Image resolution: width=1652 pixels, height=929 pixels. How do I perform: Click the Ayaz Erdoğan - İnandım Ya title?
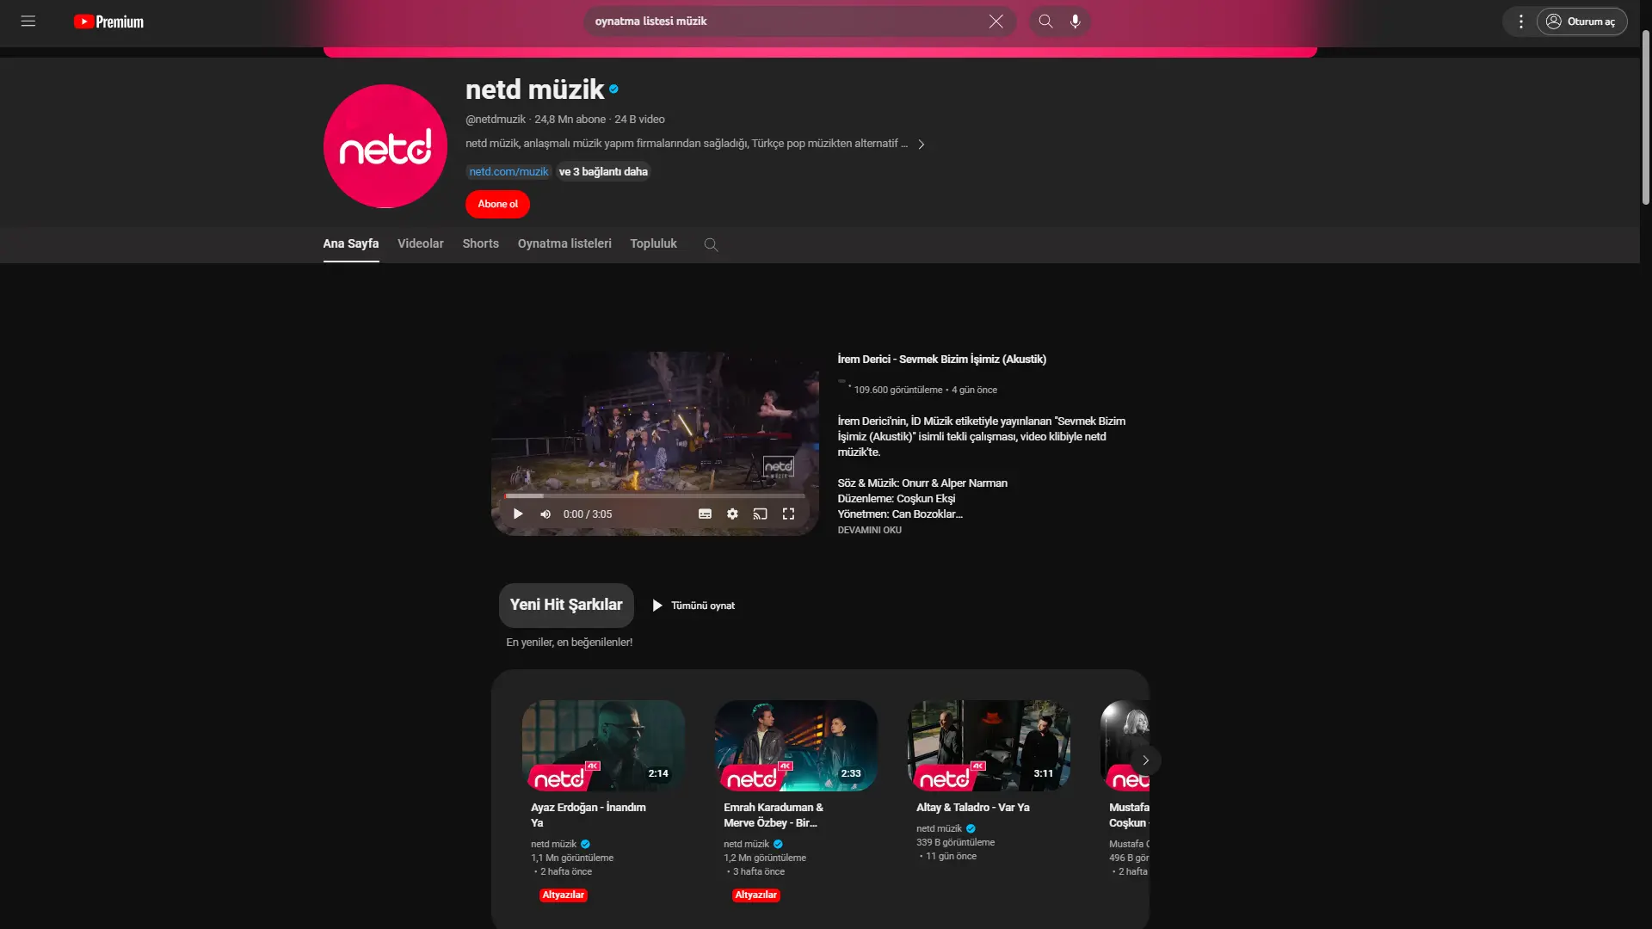(589, 815)
